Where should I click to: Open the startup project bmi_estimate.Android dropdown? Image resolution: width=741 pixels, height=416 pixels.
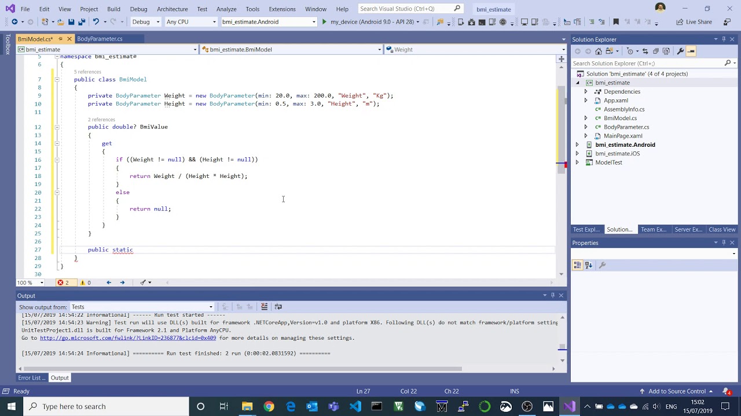[x=269, y=22]
